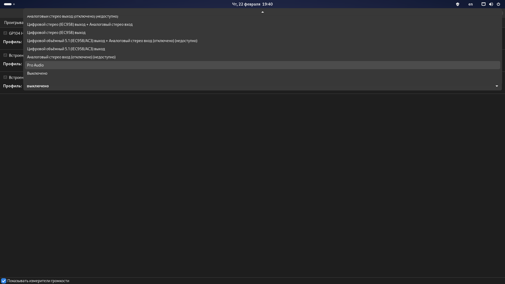Viewport: 505px width, 284px height.
Task: Open the calendar clock 'Чт, 22 февраля 19:40'
Action: pyautogui.click(x=252, y=4)
